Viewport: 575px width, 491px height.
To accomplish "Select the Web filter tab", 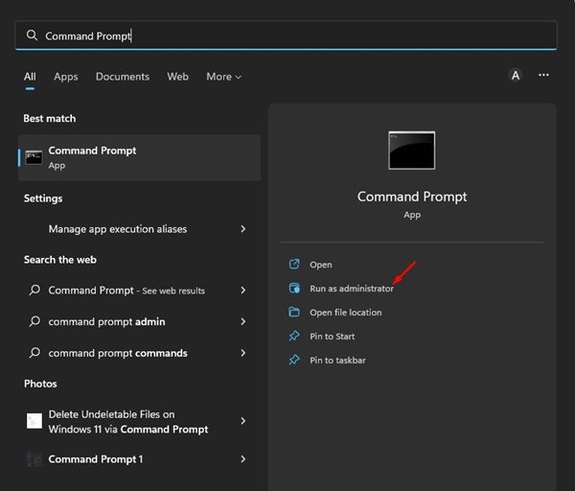I will pos(178,77).
